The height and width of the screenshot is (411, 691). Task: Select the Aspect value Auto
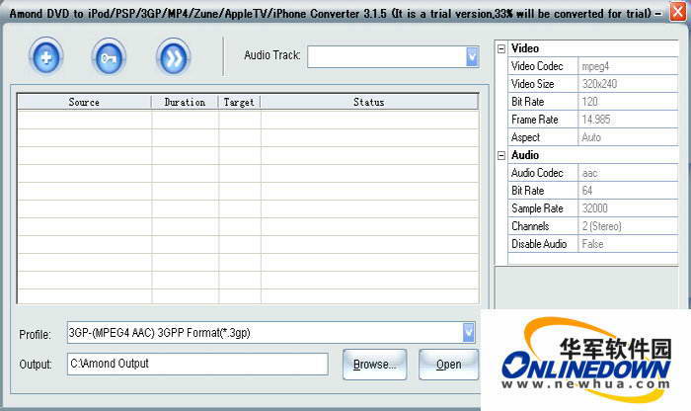click(628, 137)
